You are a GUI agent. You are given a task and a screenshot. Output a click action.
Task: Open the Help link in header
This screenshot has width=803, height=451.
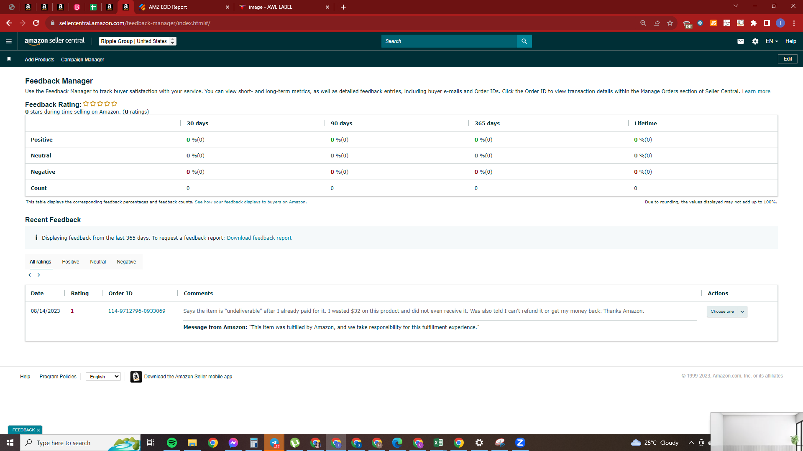click(x=790, y=41)
